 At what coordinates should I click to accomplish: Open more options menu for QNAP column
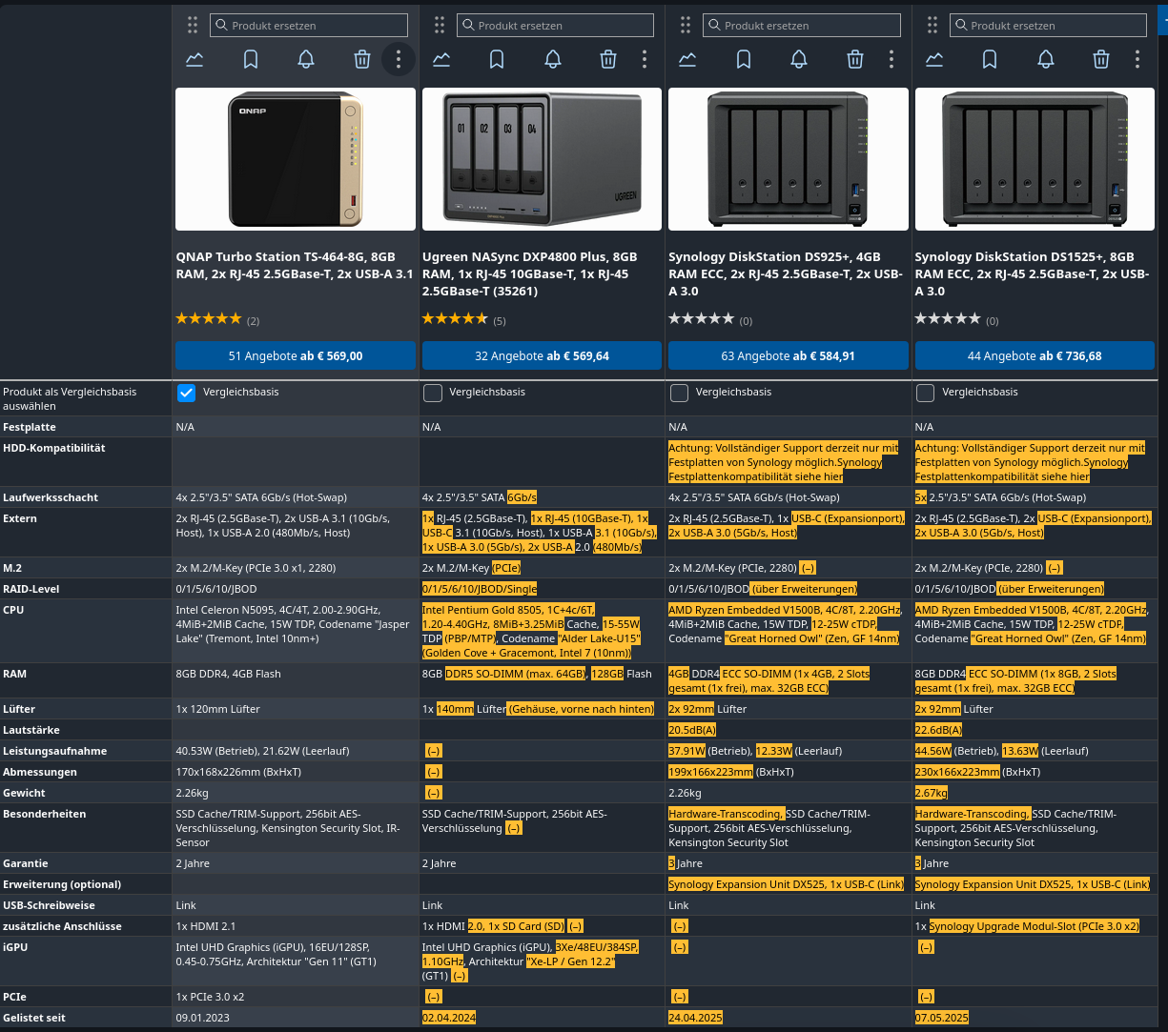[x=399, y=59]
